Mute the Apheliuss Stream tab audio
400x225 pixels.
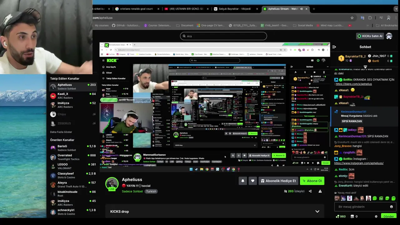(301, 9)
